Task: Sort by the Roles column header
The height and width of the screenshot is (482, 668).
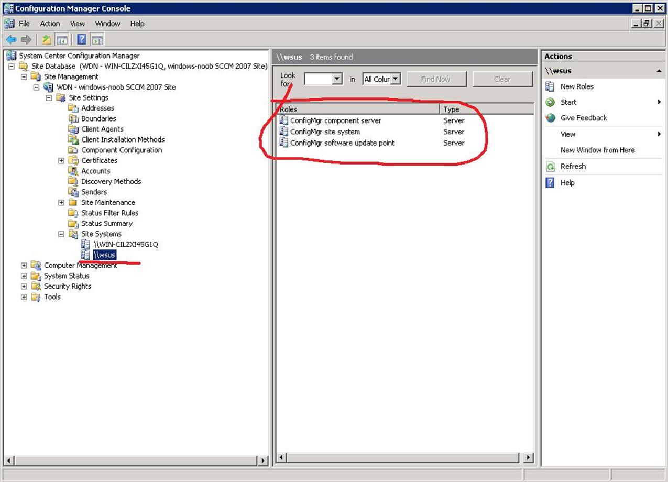Action: pos(358,109)
